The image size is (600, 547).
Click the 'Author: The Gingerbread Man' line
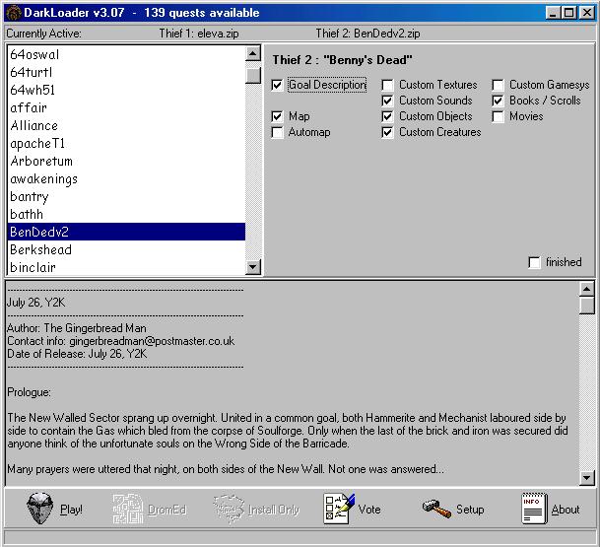(77, 328)
